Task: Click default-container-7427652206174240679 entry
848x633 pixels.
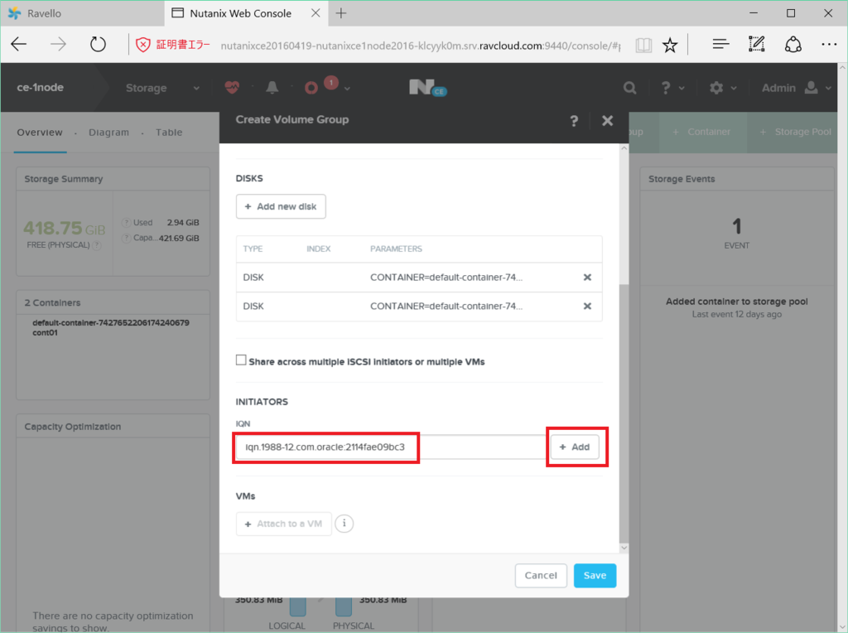Action: tap(111, 323)
